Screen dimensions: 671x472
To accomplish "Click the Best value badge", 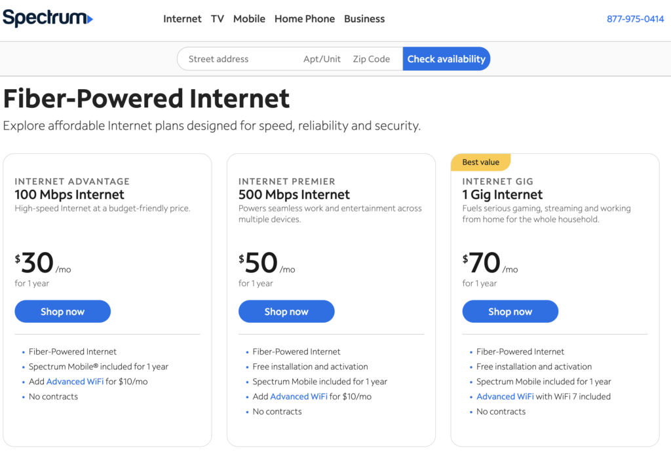I will (480, 162).
